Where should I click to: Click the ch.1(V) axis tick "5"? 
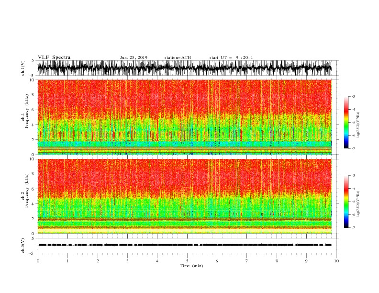coord(33,61)
